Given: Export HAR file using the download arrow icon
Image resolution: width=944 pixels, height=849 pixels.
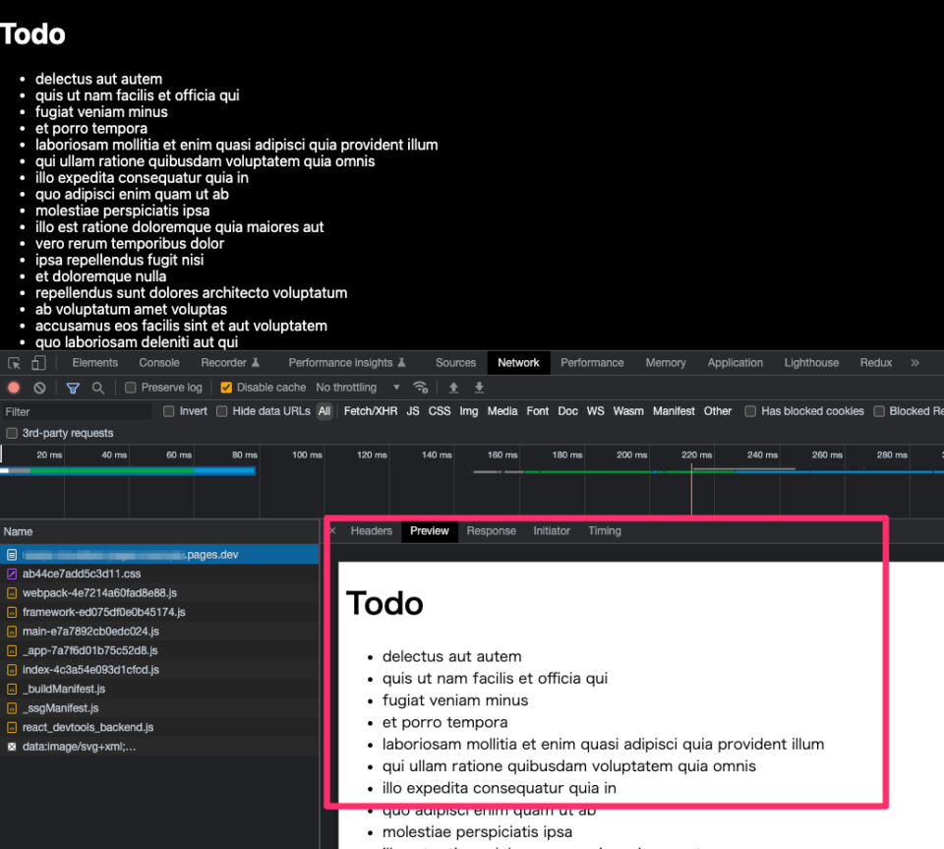Looking at the screenshot, I should click(479, 387).
